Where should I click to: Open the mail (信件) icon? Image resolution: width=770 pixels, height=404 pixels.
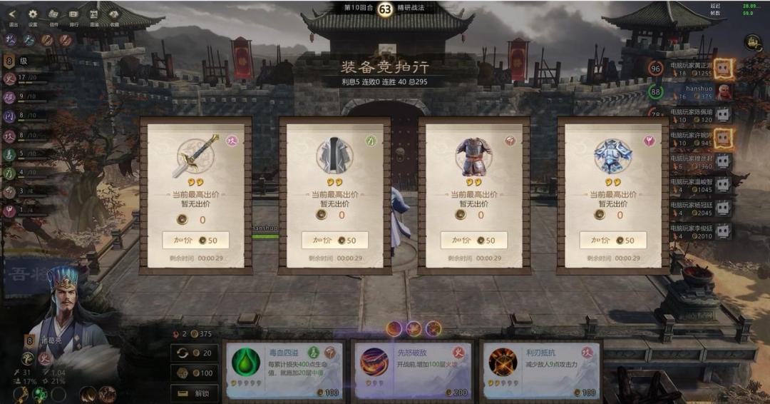tap(53, 15)
